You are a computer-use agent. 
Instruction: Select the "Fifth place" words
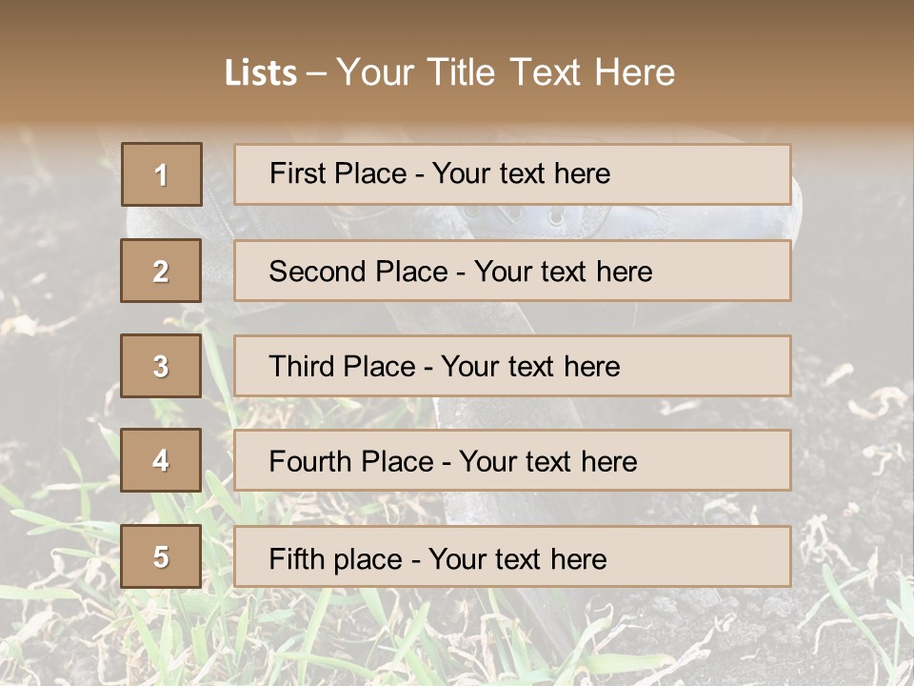(337, 558)
